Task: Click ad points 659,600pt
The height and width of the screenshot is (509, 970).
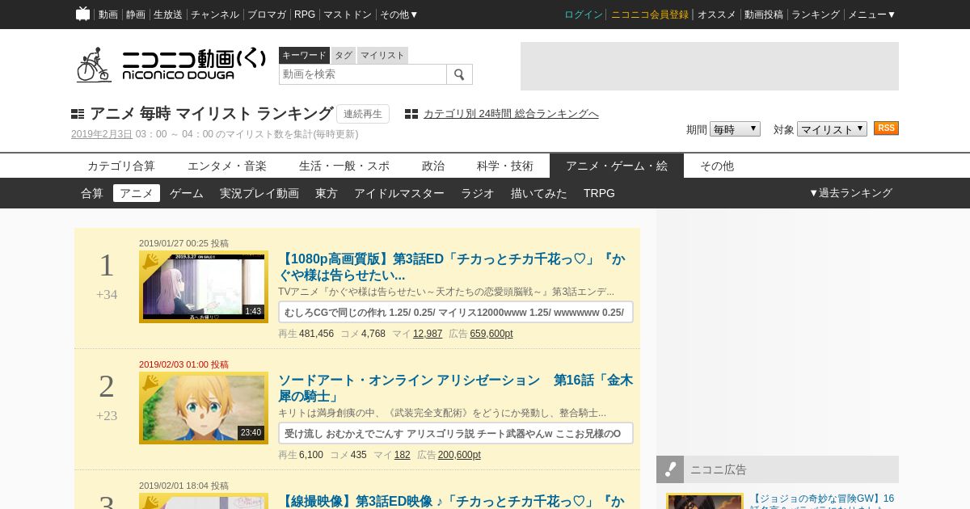Action: point(491,334)
